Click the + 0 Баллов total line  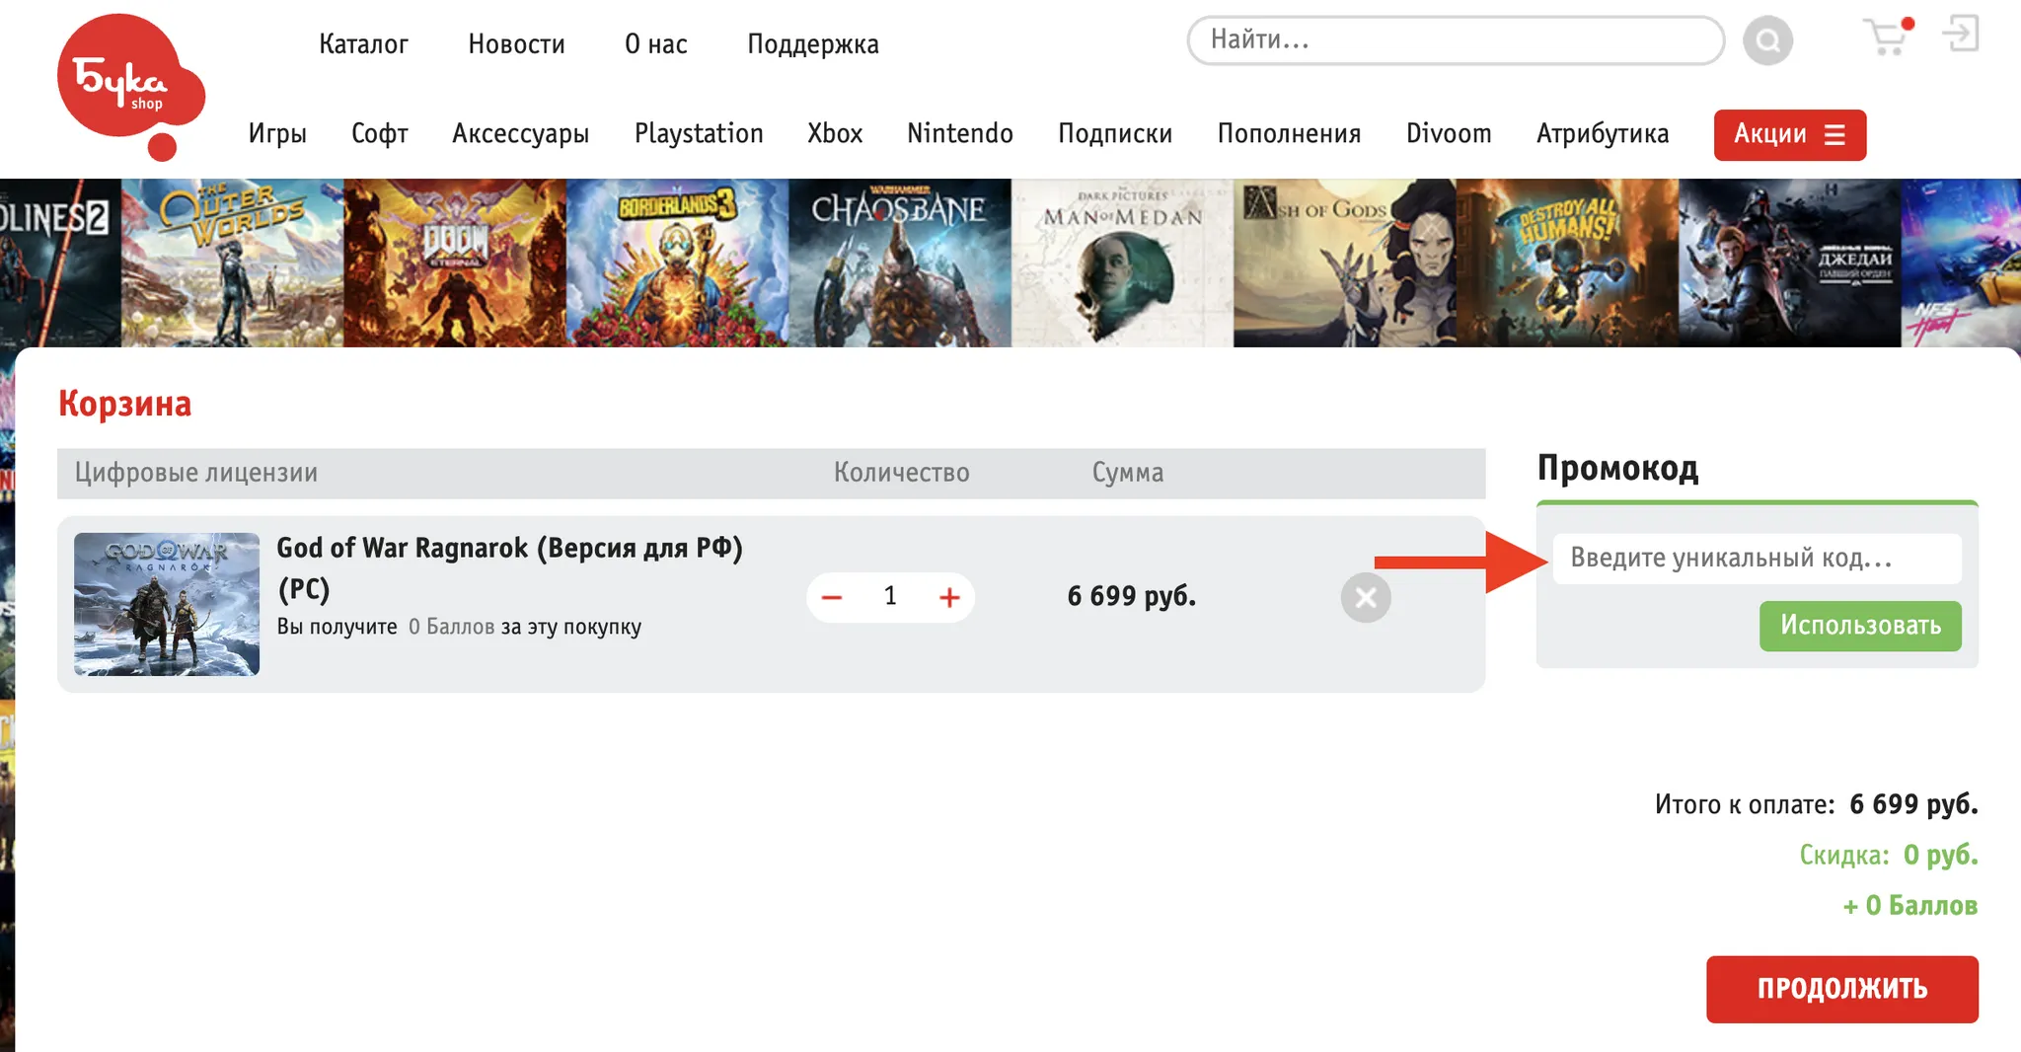(1910, 906)
